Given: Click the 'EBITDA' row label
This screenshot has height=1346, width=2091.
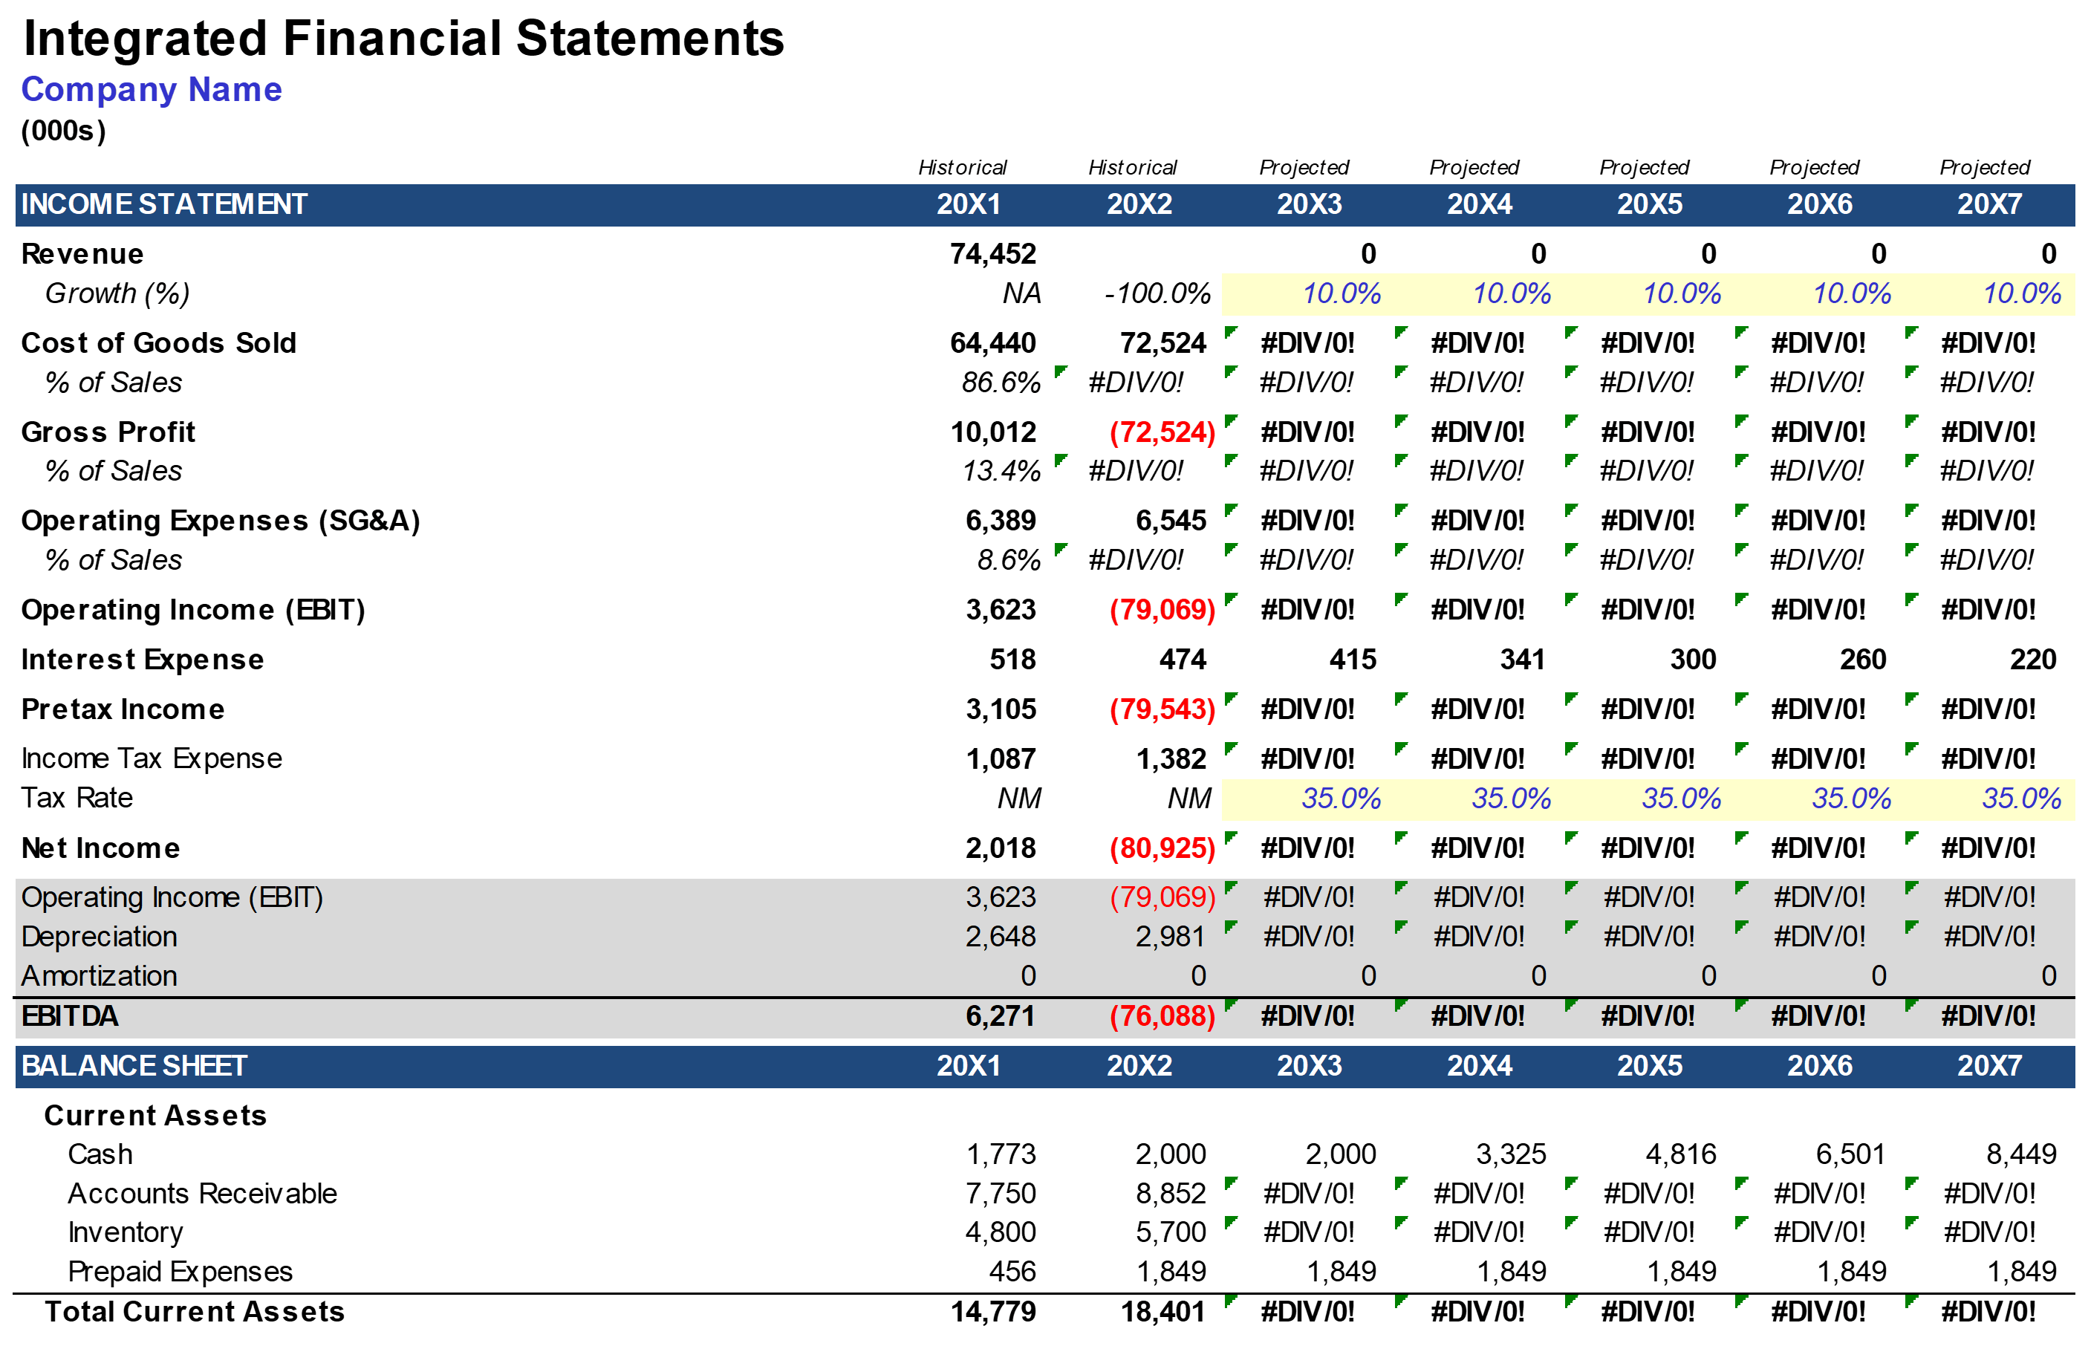Looking at the screenshot, I should [x=69, y=1016].
